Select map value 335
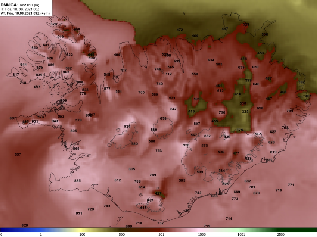 pyautogui.click(x=245, y=112)
